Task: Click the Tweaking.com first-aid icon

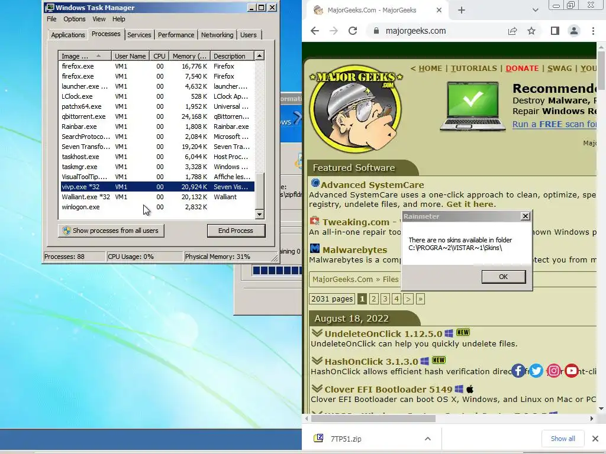Action: click(x=315, y=221)
